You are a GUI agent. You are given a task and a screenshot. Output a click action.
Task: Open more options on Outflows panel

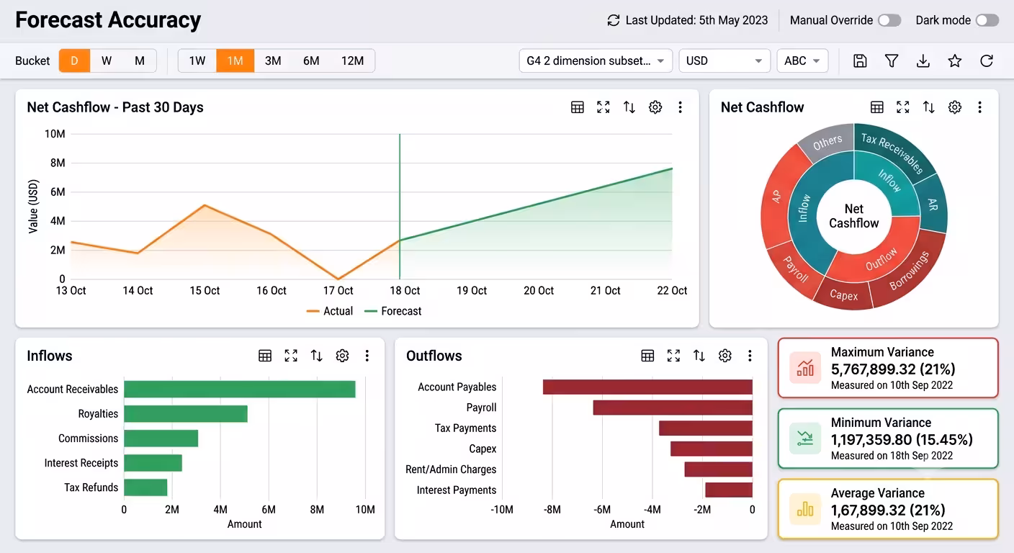point(750,356)
